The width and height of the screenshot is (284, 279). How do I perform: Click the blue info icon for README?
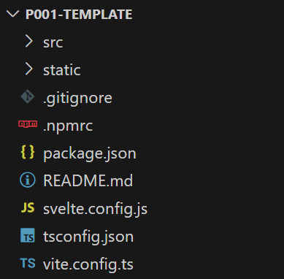(28, 180)
